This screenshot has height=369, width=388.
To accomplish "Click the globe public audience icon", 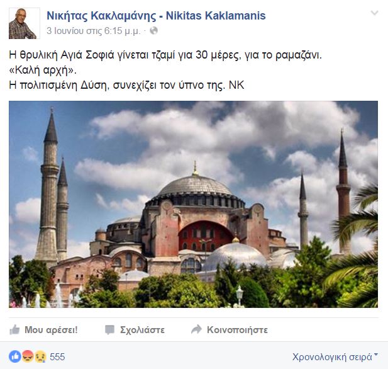I will coord(153,30).
